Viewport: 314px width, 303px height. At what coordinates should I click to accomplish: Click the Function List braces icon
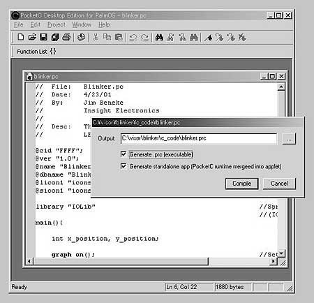click(53, 51)
